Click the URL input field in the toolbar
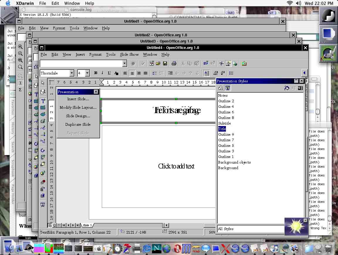This screenshot has width=338, height=255. click(x=81, y=63)
